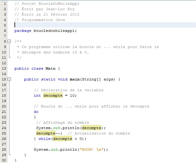Click line number 13 in the gutter
196x163 pixels.
(4, 68)
